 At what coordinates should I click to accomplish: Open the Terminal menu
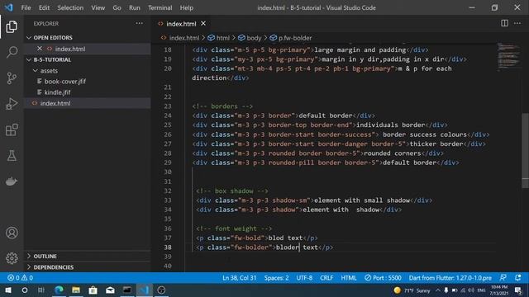coord(160,7)
